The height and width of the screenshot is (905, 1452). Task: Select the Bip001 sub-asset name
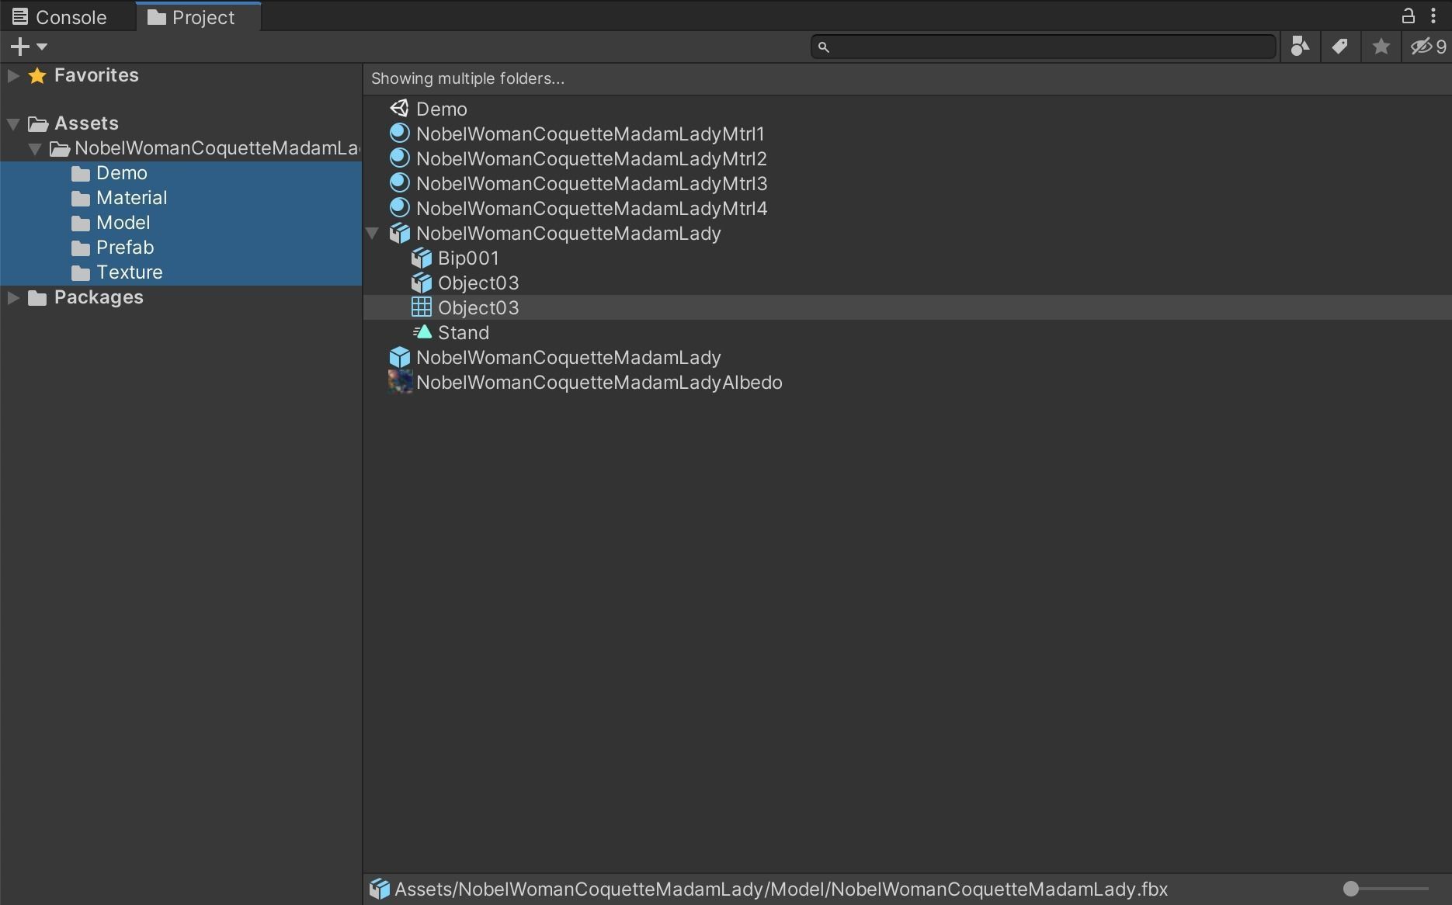pyautogui.click(x=468, y=258)
